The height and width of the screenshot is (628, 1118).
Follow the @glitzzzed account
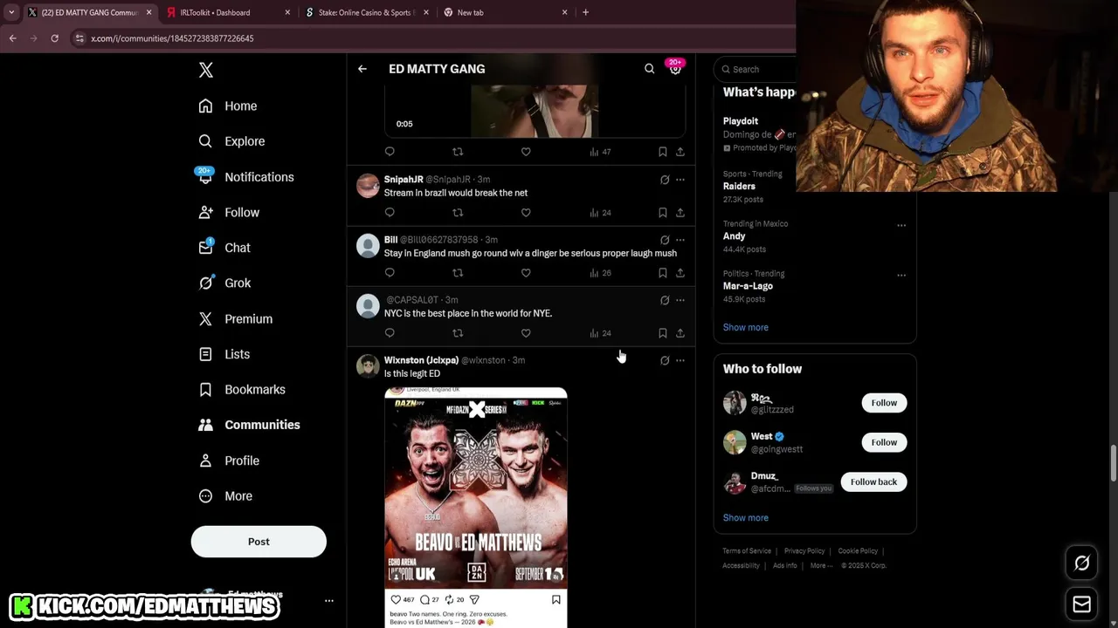[884, 403]
